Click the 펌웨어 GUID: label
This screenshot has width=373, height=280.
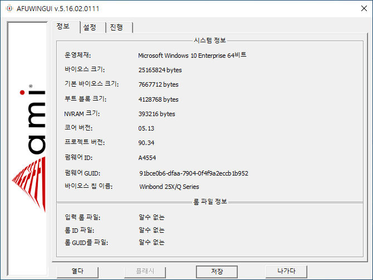tap(82, 173)
